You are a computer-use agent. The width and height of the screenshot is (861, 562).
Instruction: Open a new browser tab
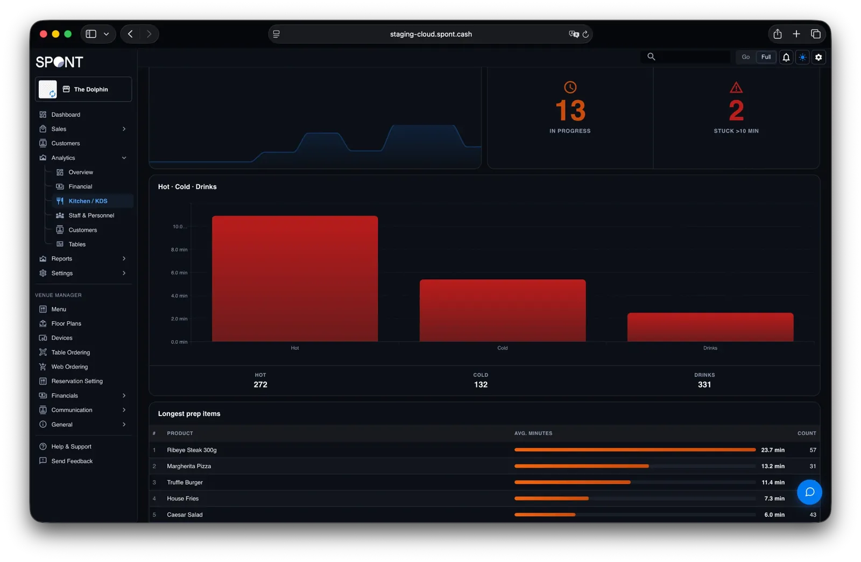click(x=796, y=34)
